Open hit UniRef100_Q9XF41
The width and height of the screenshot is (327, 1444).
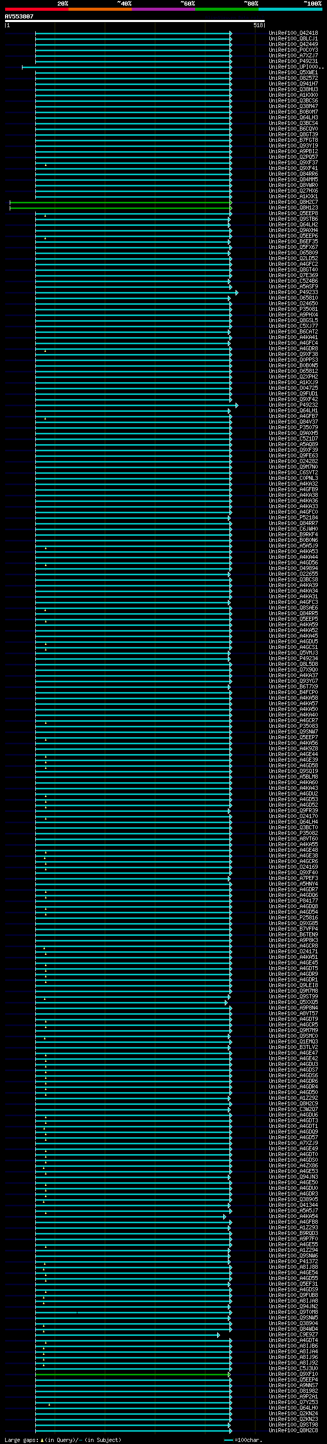click(x=293, y=168)
